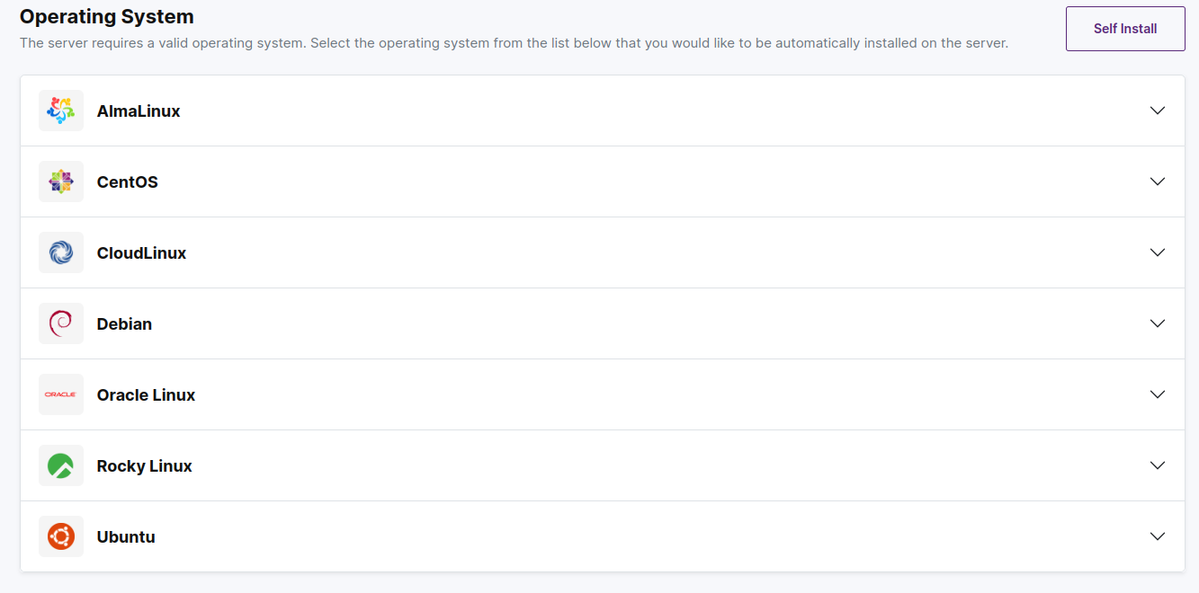This screenshot has height=593, width=1199.
Task: Click the CloudLinux swirl icon
Action: coord(61,252)
